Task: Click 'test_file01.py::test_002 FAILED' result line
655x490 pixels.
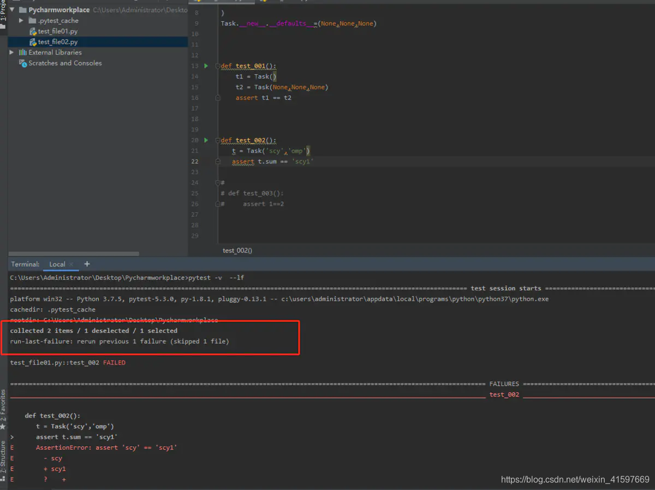Action: point(68,363)
